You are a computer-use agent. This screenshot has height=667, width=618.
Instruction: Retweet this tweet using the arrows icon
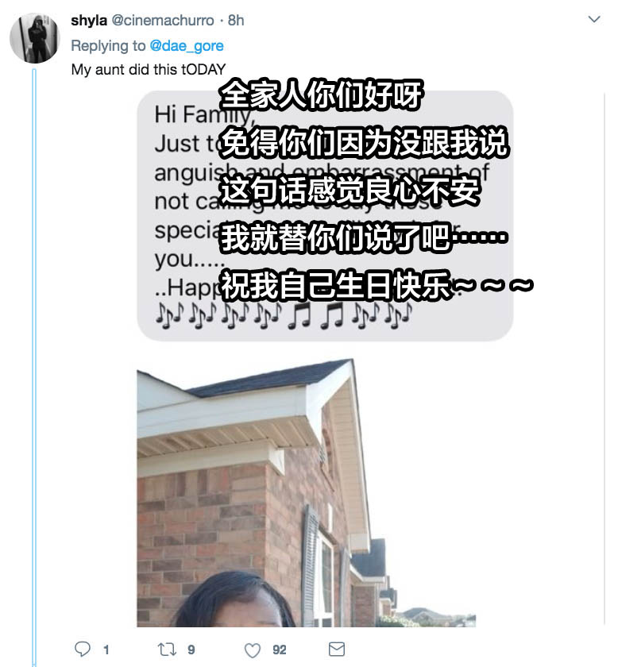click(x=167, y=650)
